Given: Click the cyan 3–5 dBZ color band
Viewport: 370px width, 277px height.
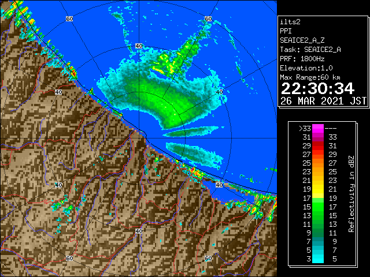Looking at the screenshot, I should pos(317,259).
